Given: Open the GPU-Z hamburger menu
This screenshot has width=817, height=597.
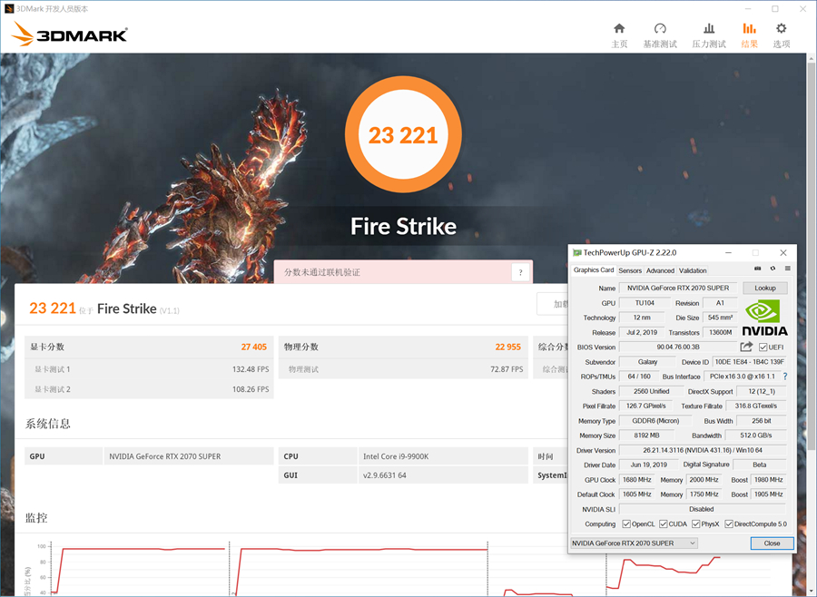Looking at the screenshot, I should click(788, 269).
